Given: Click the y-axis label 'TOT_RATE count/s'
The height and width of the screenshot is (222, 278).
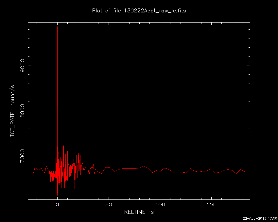Looking at the screenshot, I should tap(12, 111).
